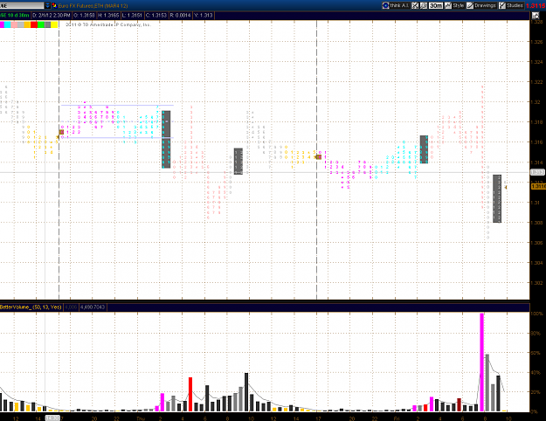Click the H: 1.3165 high value
Image resolution: width=546 pixels, height=421 pixels.
(x=108, y=16)
